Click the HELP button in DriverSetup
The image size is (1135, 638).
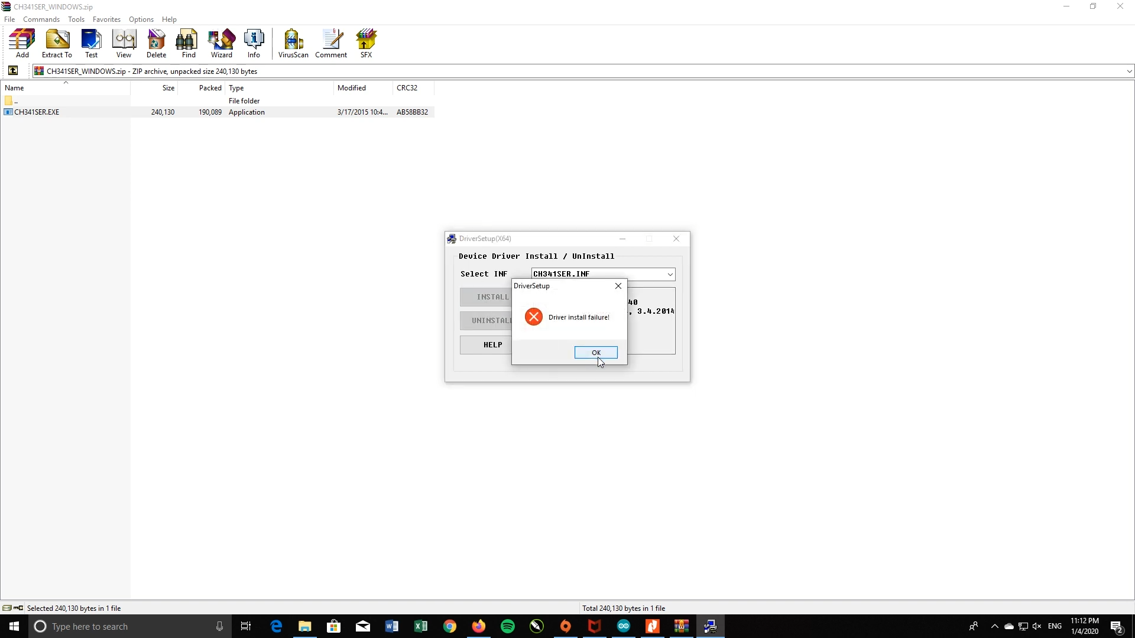pyautogui.click(x=485, y=345)
